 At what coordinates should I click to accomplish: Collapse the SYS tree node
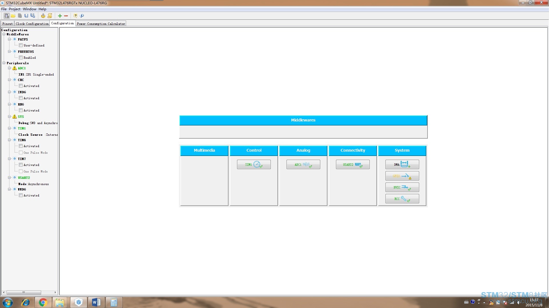coord(9,117)
